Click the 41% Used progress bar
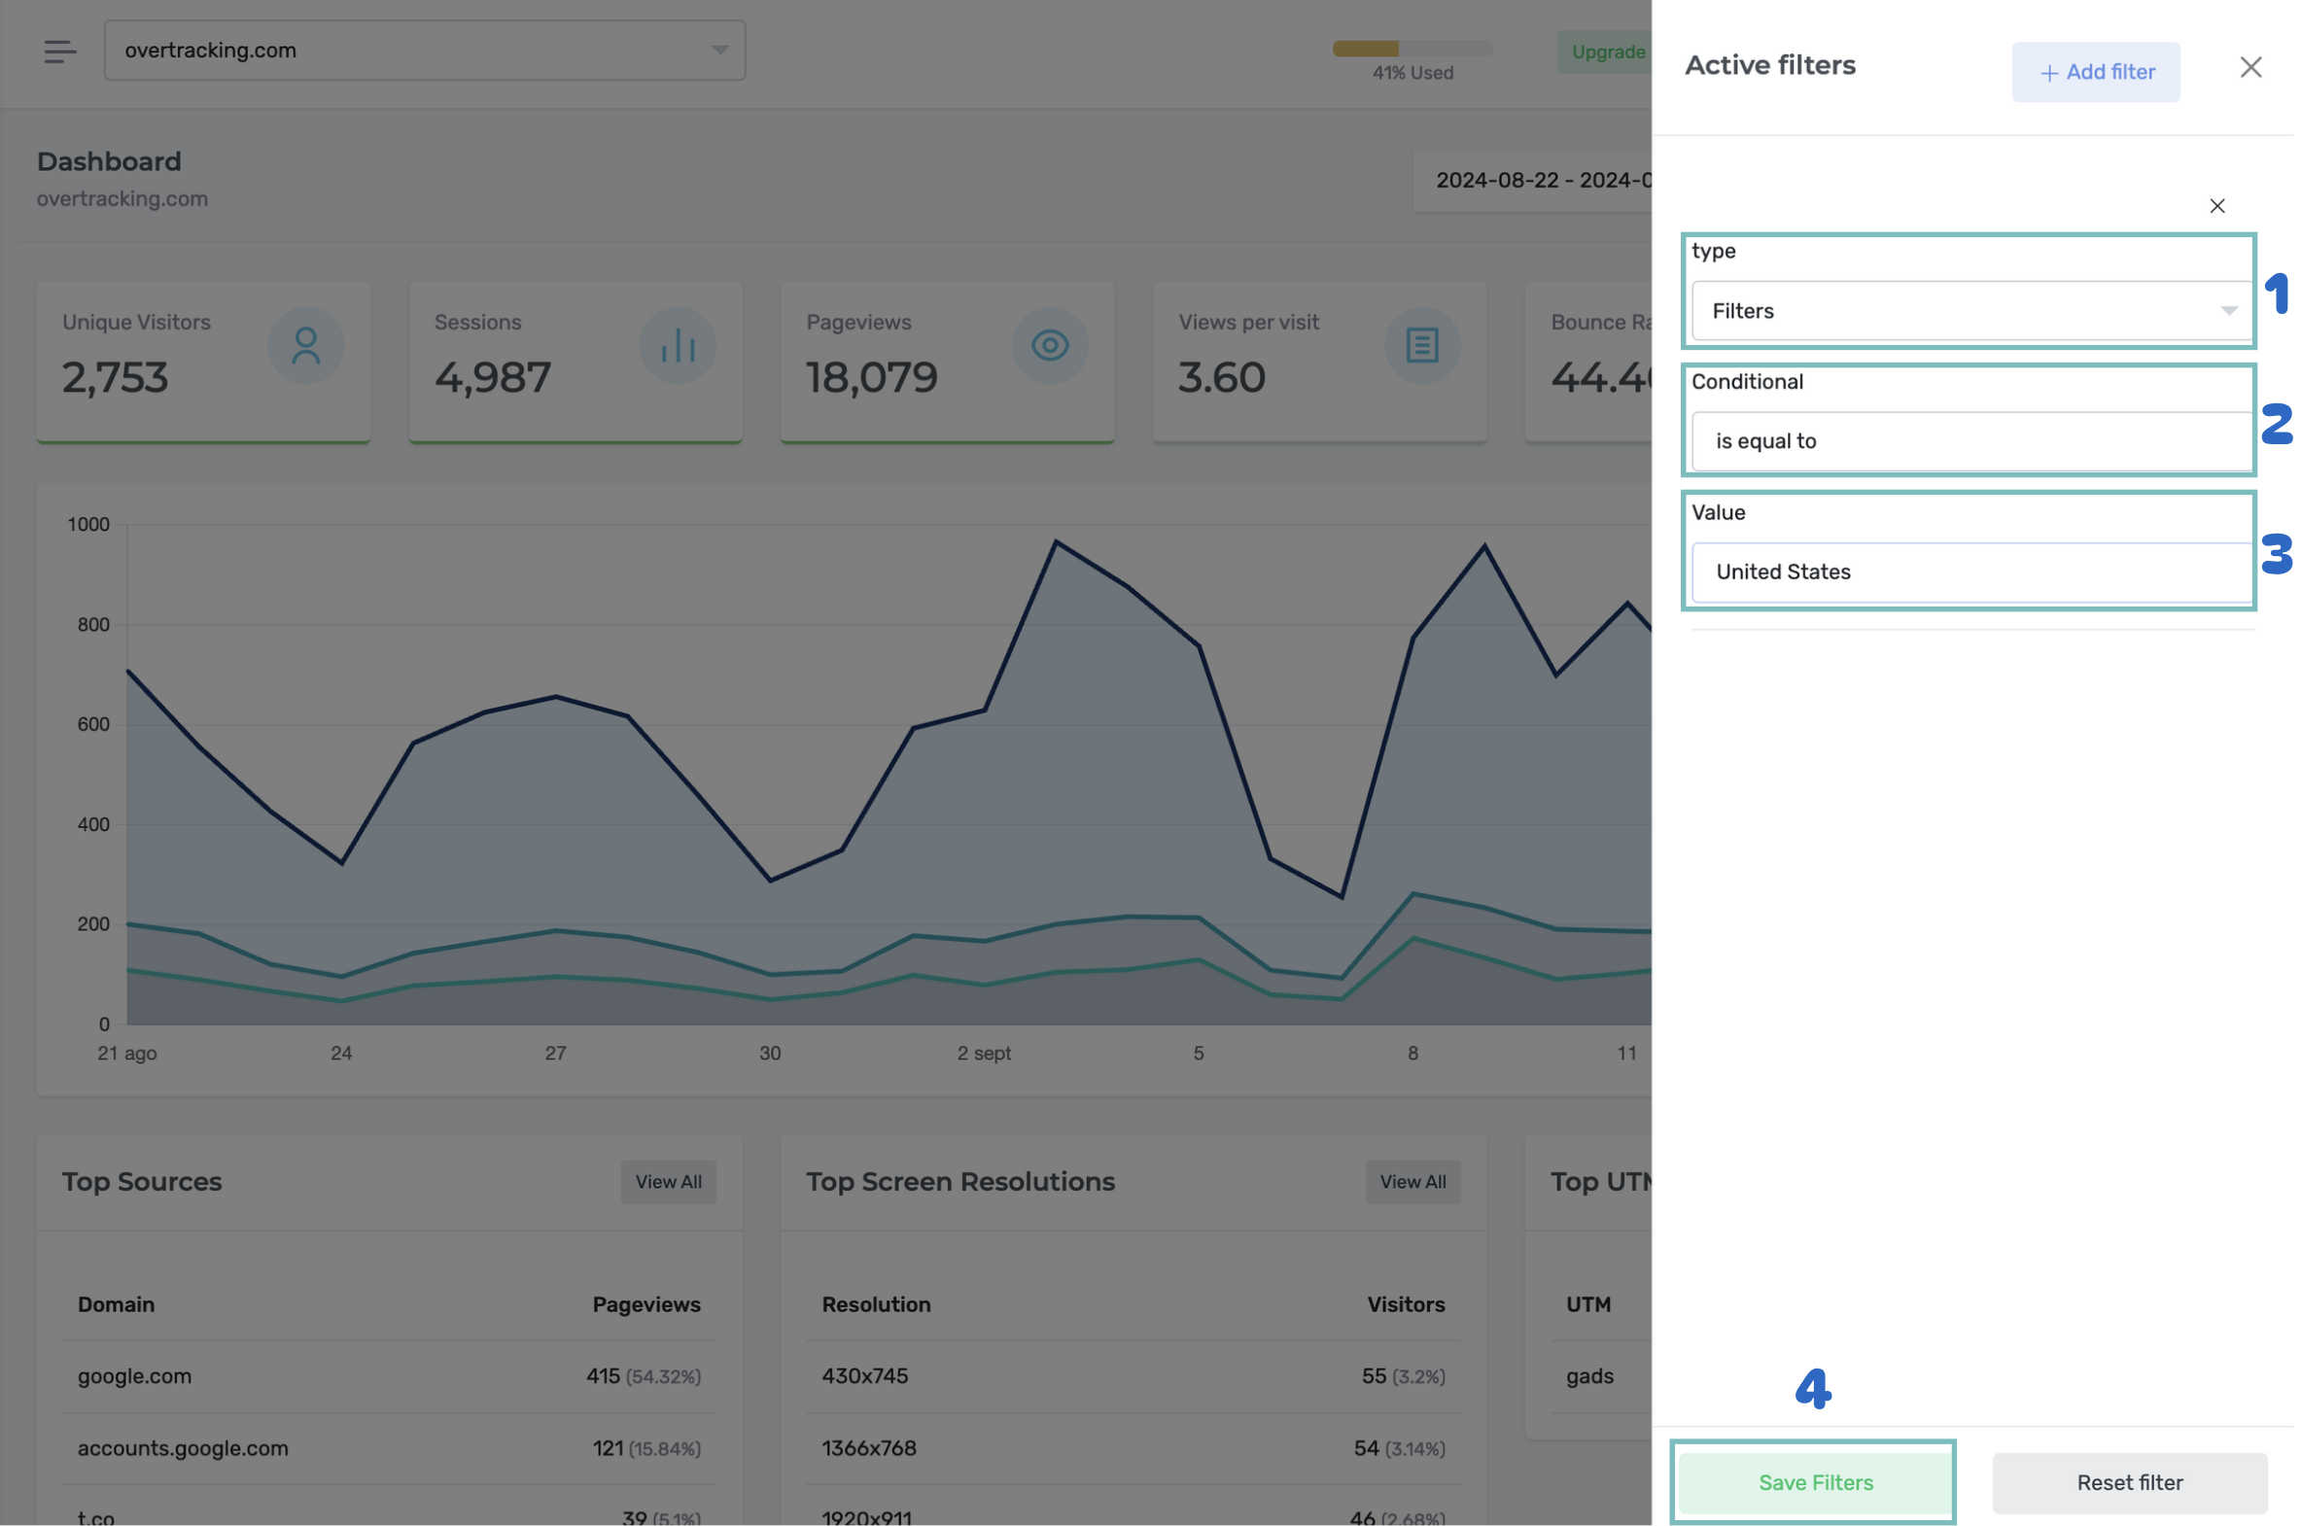 (1412, 49)
